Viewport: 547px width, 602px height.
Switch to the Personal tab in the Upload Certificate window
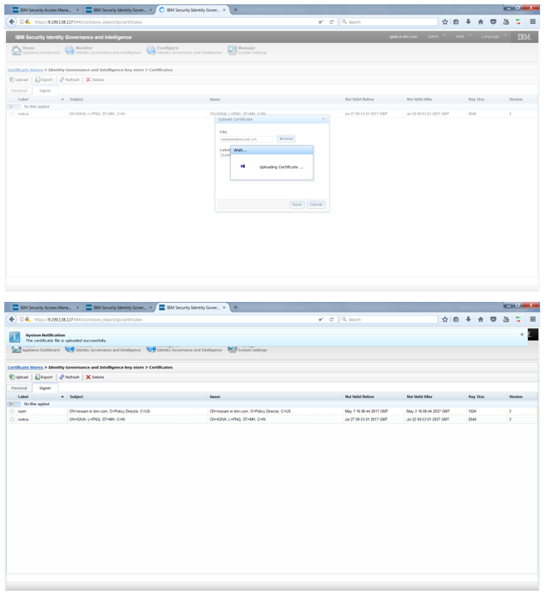(x=19, y=91)
